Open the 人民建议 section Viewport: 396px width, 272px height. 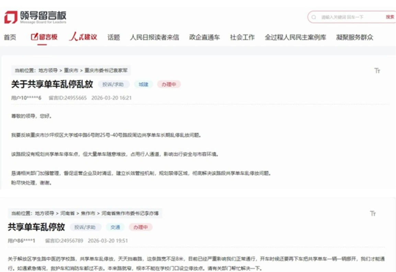pyautogui.click(x=83, y=37)
